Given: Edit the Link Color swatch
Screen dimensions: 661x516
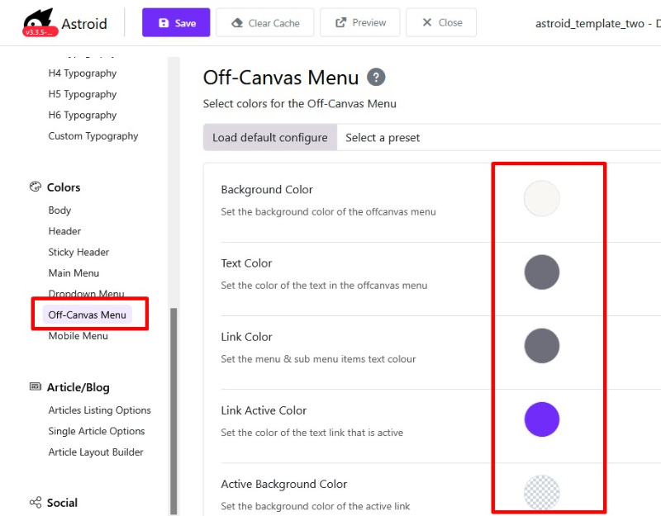Looking at the screenshot, I should point(542,346).
